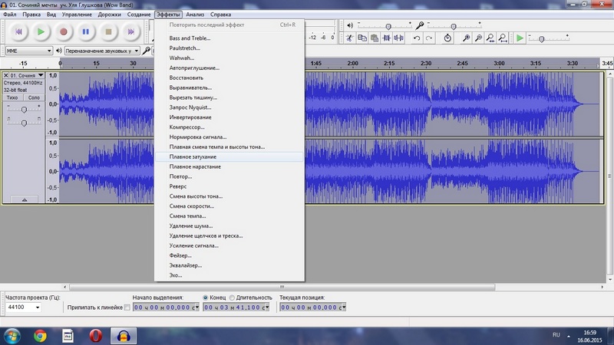Image resolution: width=614 pixels, height=345 pixels.
Task: Click the speaker icon on the device toolbar
Action: pos(59,51)
